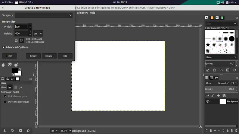Open the px unit dropdown beside Height
Viewport: 239px width, 134px height.
pos(38,33)
